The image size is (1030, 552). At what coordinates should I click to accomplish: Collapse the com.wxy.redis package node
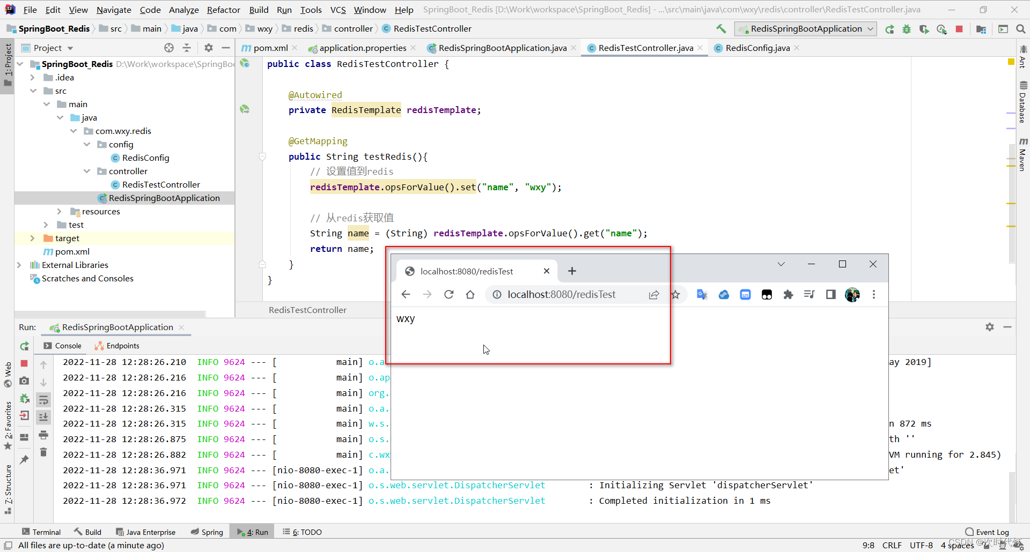tap(73, 131)
